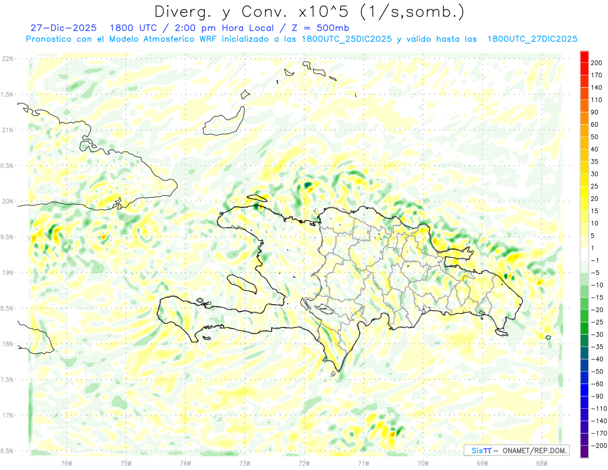The width and height of the screenshot is (608, 470).
Task: Click the dark purple swatch below the -200 label
Action: click(x=584, y=452)
